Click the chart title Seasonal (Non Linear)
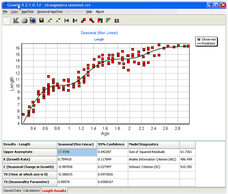The height and width of the screenshot is (194, 228). pyautogui.click(x=99, y=33)
